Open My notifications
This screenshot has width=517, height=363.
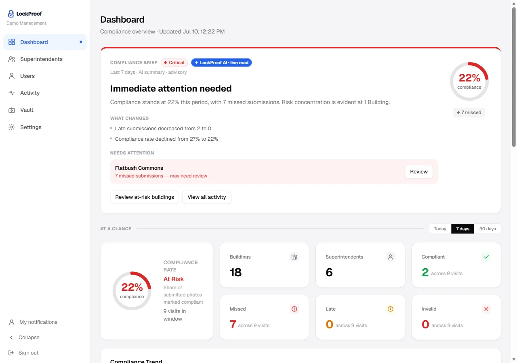click(x=45, y=322)
